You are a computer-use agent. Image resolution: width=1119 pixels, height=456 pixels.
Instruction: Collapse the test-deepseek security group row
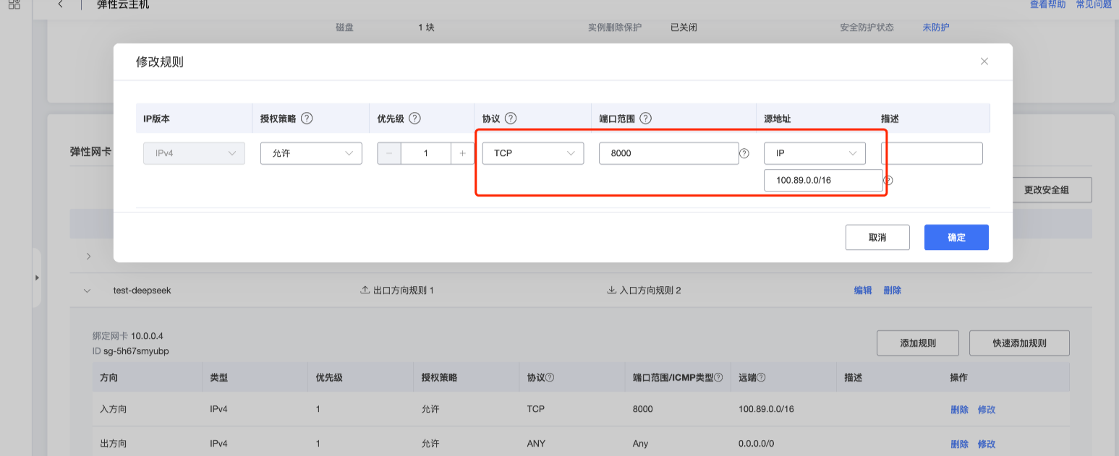pos(88,291)
